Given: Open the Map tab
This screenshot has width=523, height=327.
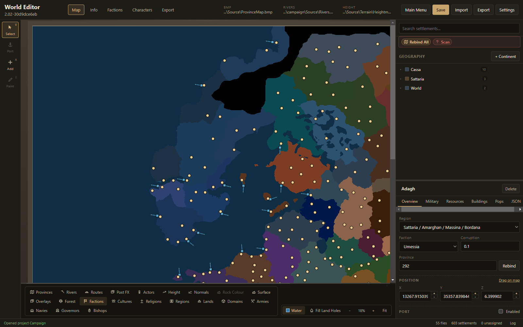Looking at the screenshot, I should 76,10.
